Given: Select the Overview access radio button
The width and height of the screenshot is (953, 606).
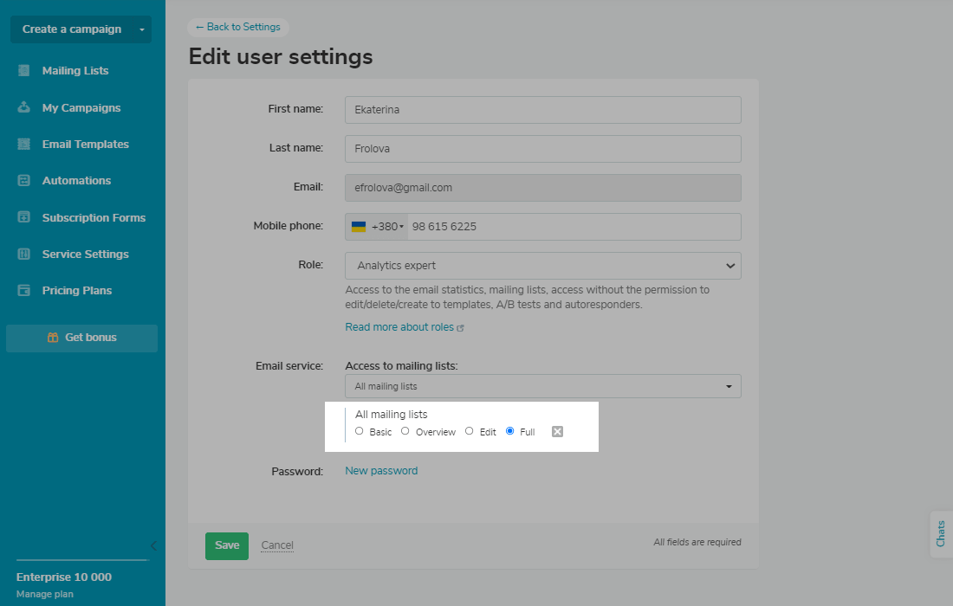Looking at the screenshot, I should pos(405,431).
